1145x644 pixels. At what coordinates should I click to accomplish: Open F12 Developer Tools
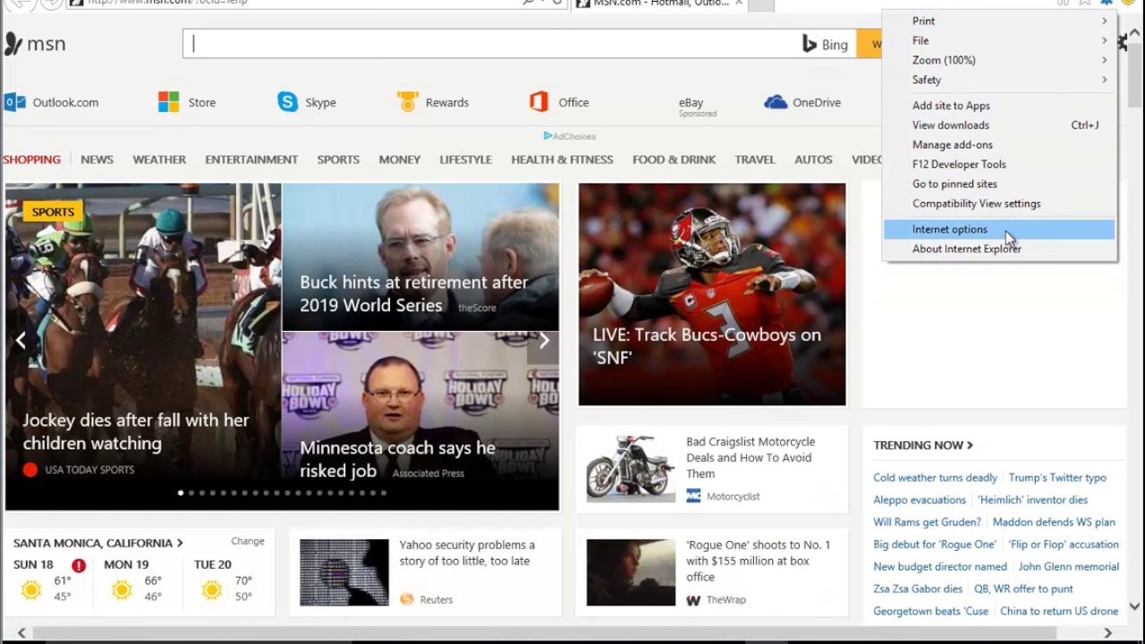click(x=999, y=165)
